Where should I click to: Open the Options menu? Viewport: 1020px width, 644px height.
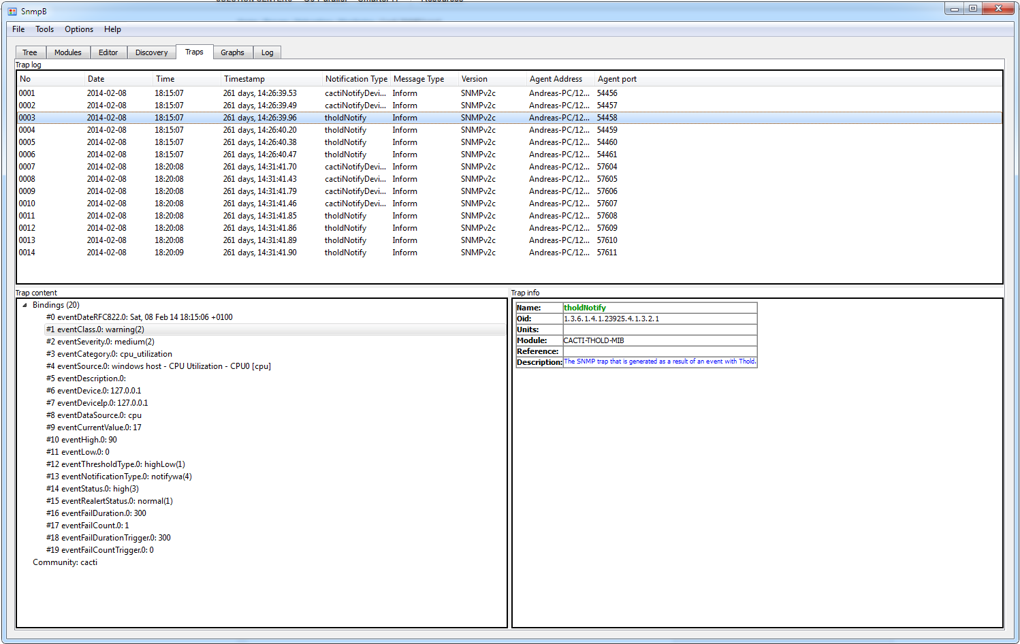[x=78, y=29]
